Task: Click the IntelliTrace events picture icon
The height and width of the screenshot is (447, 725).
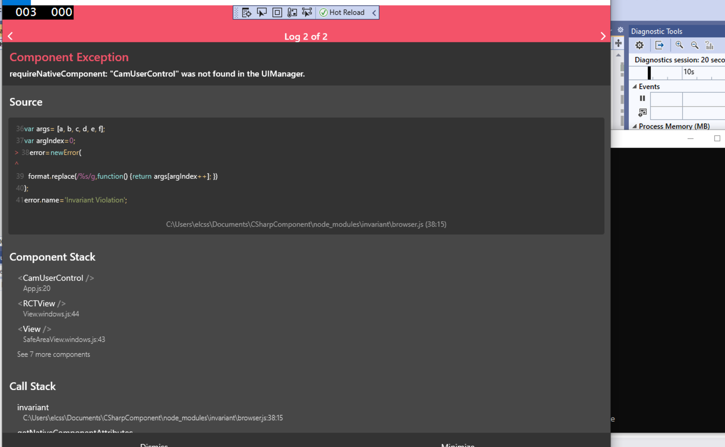Action: click(642, 112)
